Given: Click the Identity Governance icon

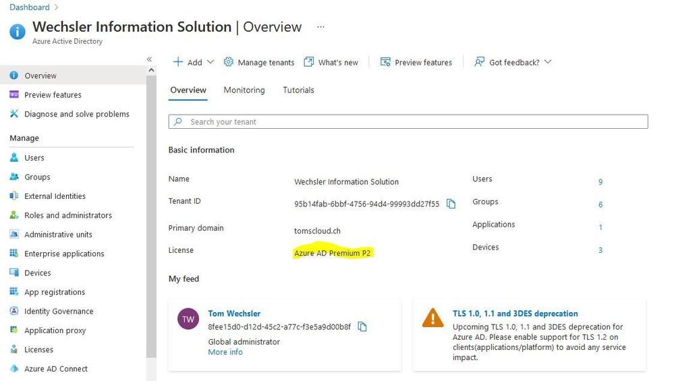Looking at the screenshot, I should point(13,311).
